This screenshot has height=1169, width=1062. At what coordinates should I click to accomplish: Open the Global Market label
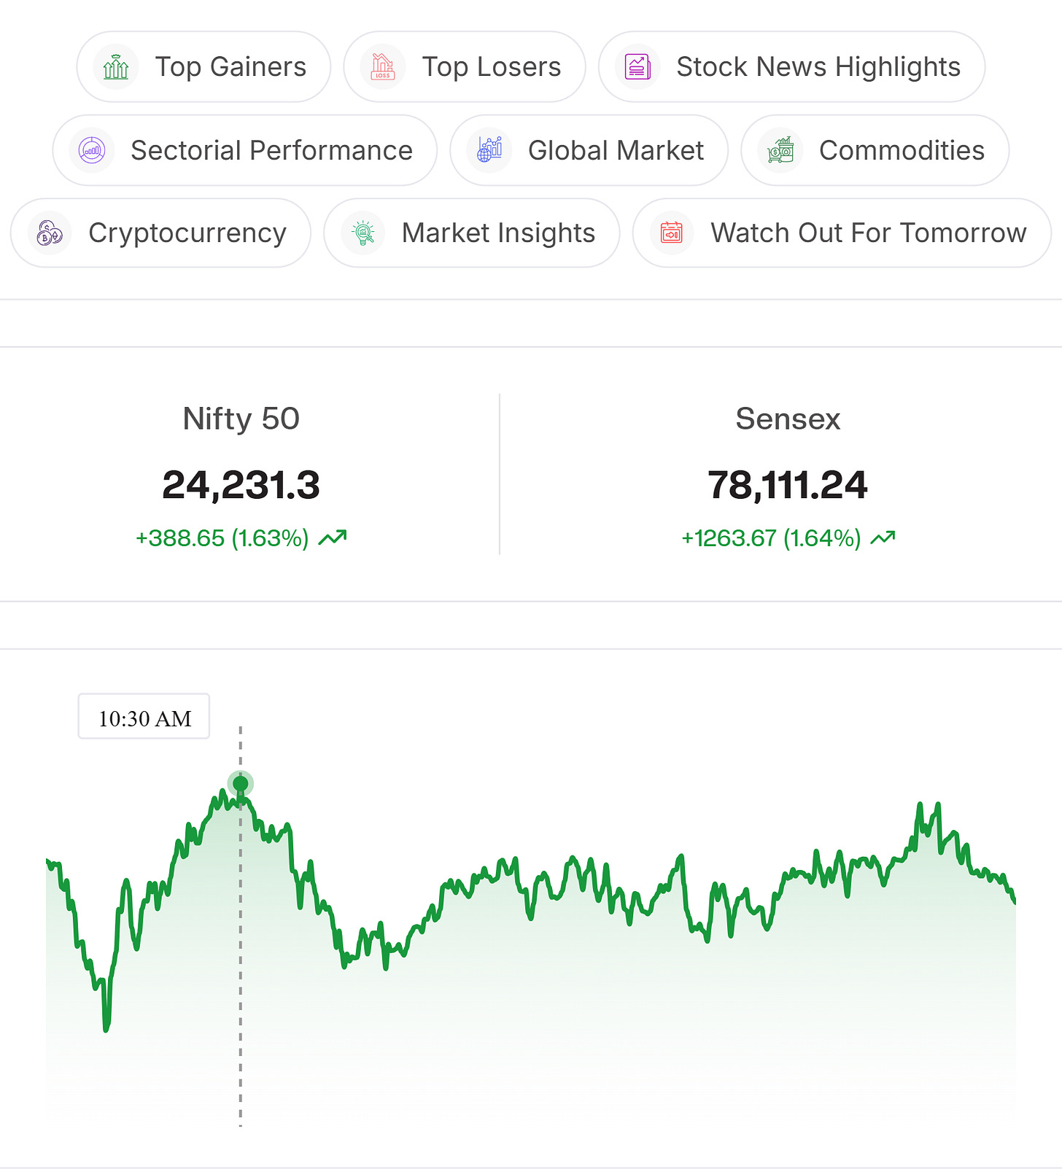click(616, 150)
